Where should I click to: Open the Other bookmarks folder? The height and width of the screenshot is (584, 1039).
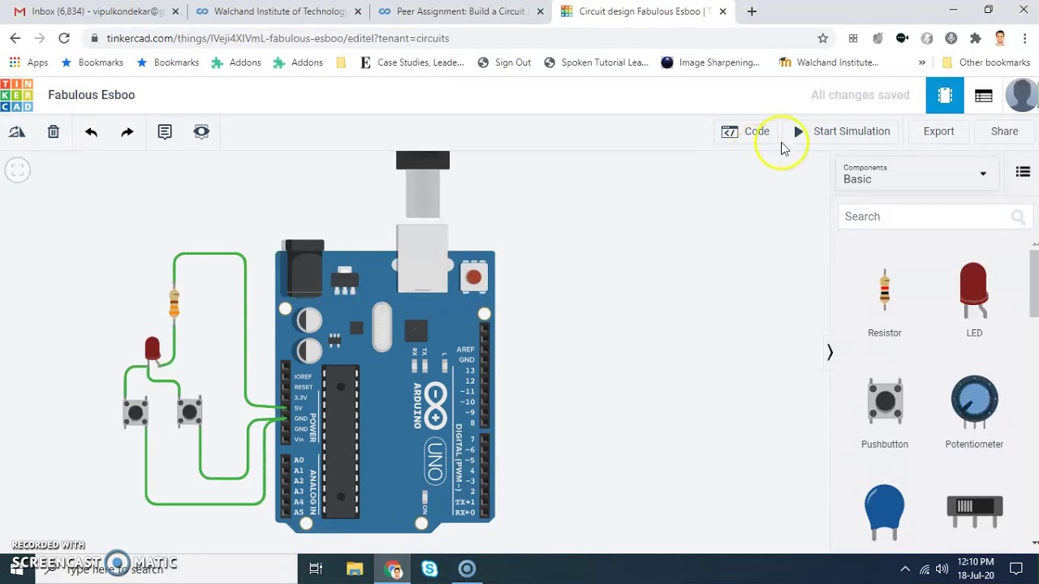pyautogui.click(x=985, y=62)
